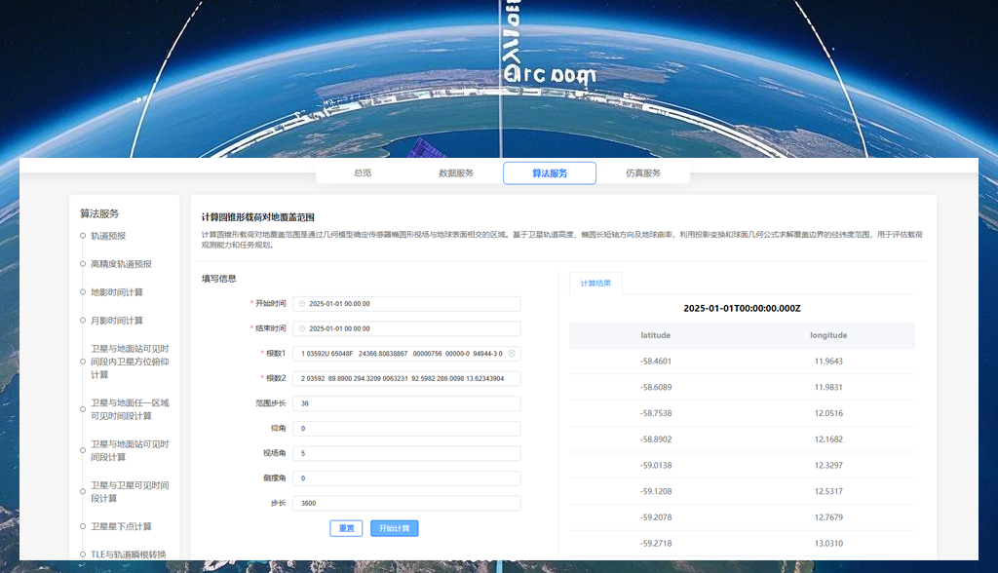Click the 根数2 input field
Screen dimensions: 998x573
pyautogui.click(x=406, y=378)
